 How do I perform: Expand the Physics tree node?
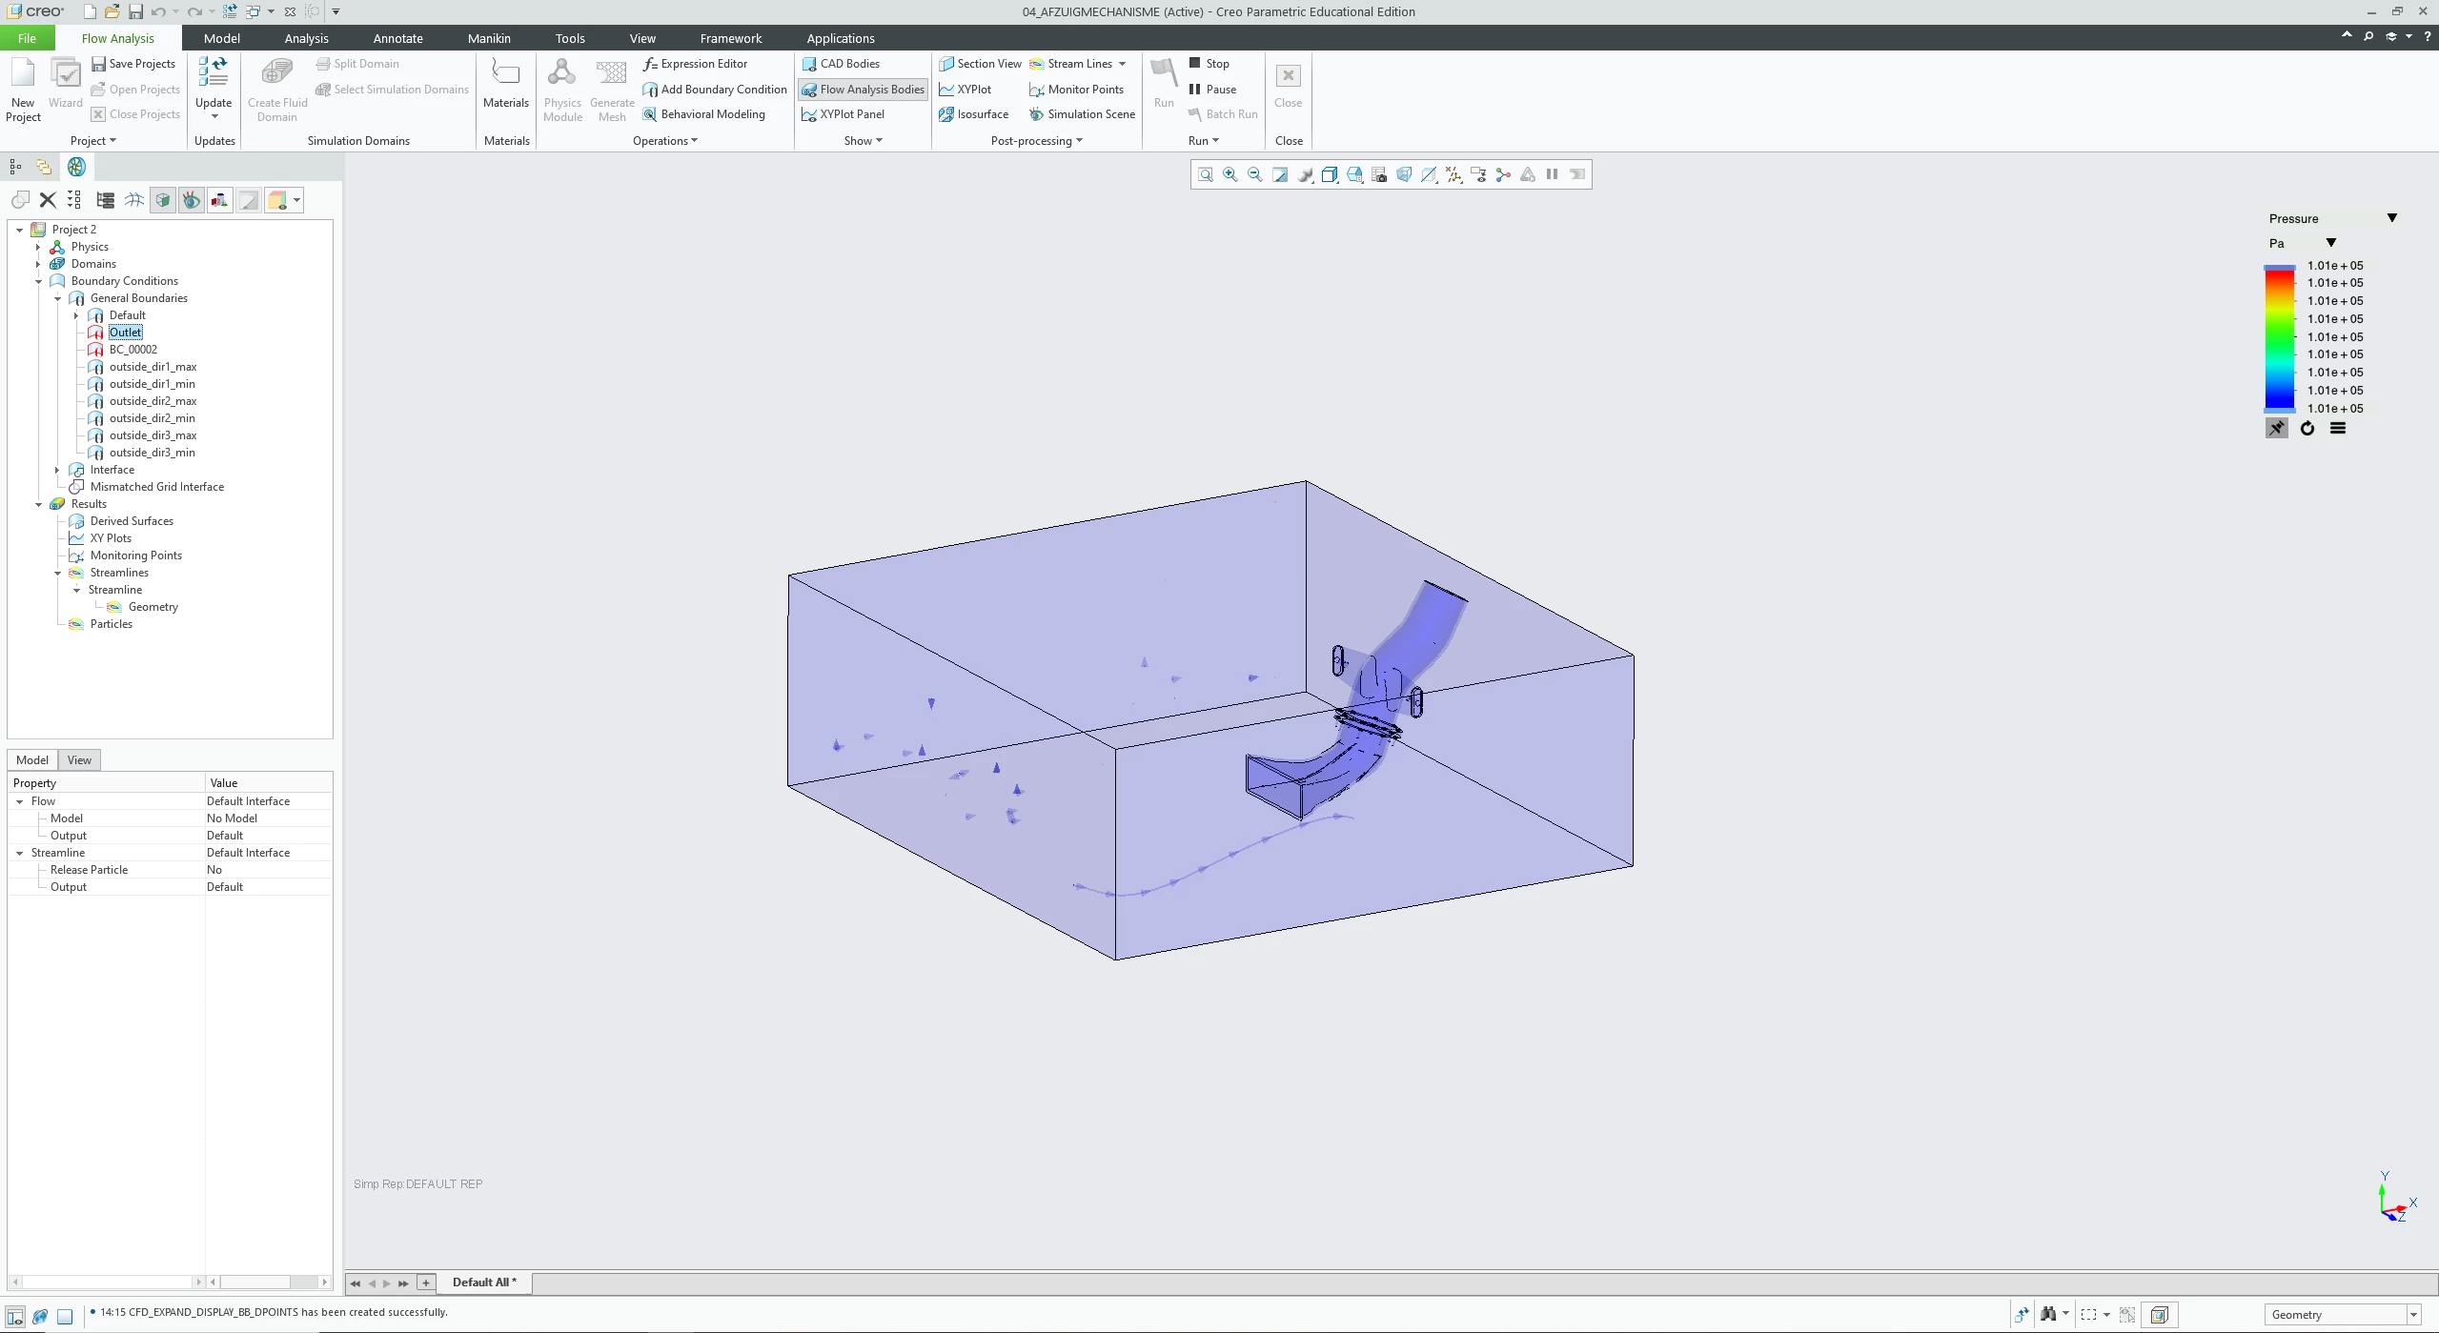pos(38,247)
